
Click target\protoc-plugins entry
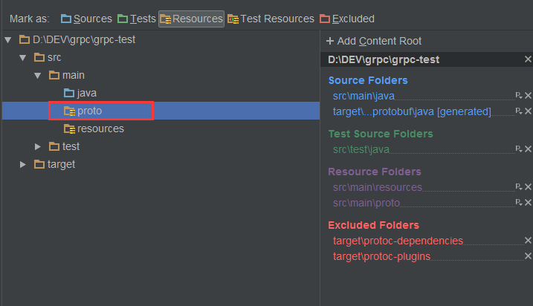click(382, 256)
